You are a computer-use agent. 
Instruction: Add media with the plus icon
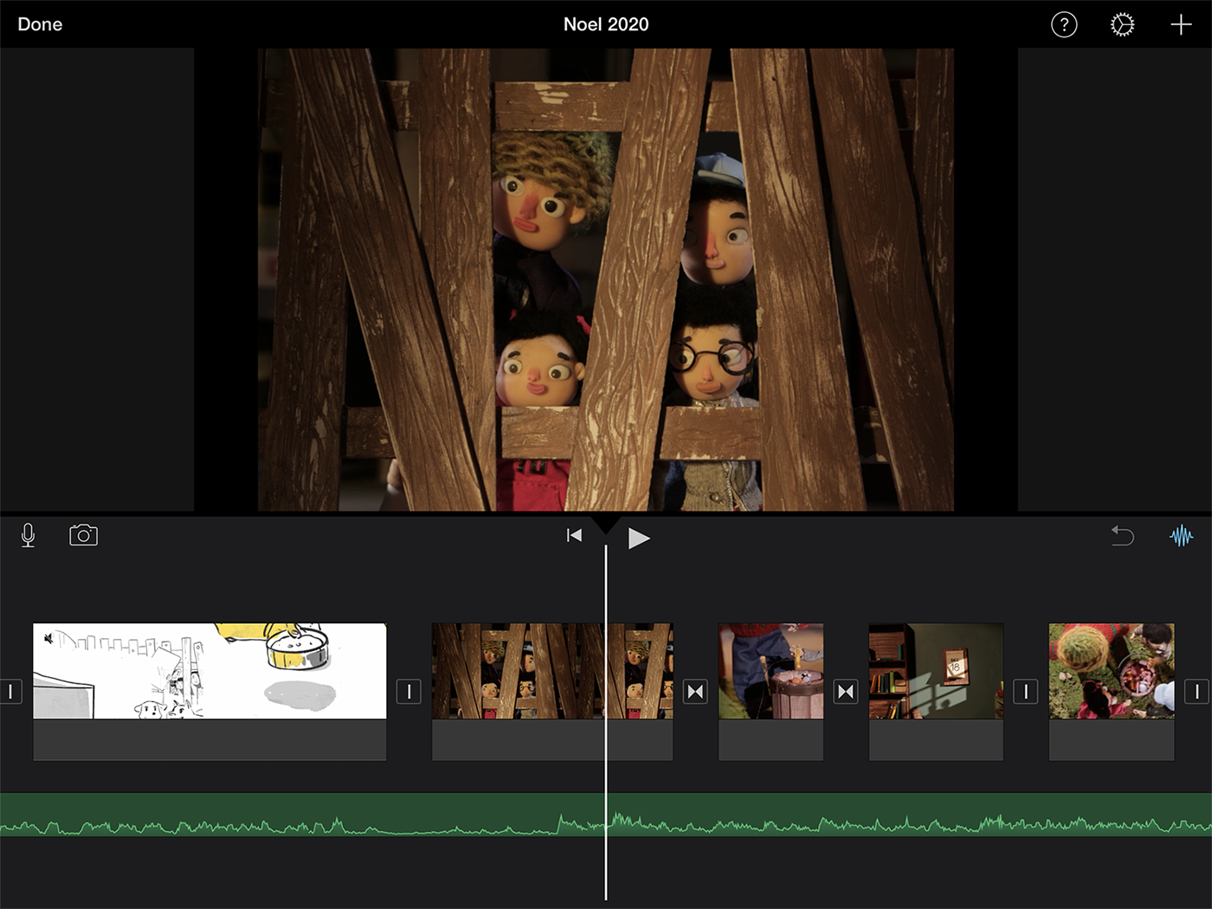1181,24
